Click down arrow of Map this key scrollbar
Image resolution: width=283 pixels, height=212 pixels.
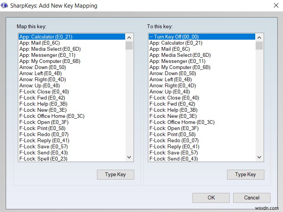[x=129, y=157]
